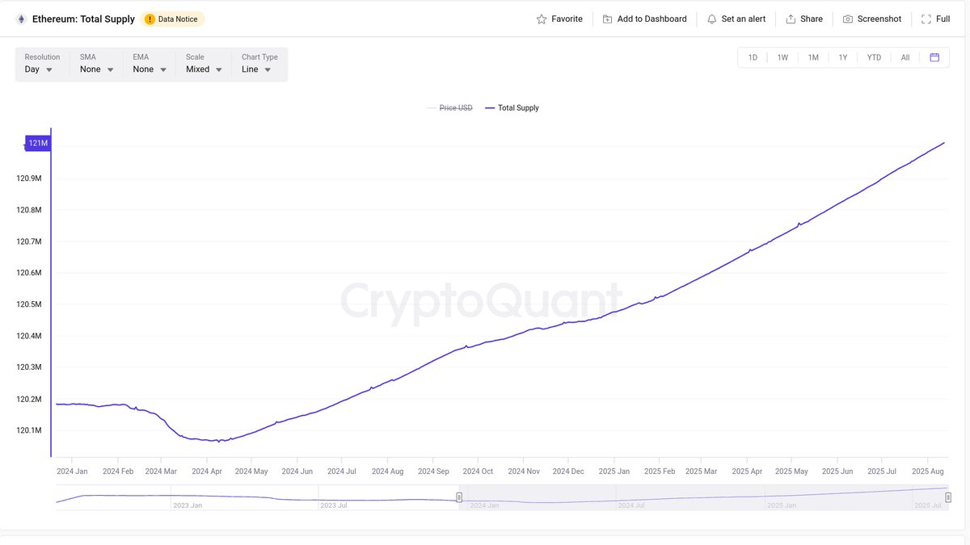Select the 1Y time range
This screenshot has height=545, width=970.
[843, 57]
